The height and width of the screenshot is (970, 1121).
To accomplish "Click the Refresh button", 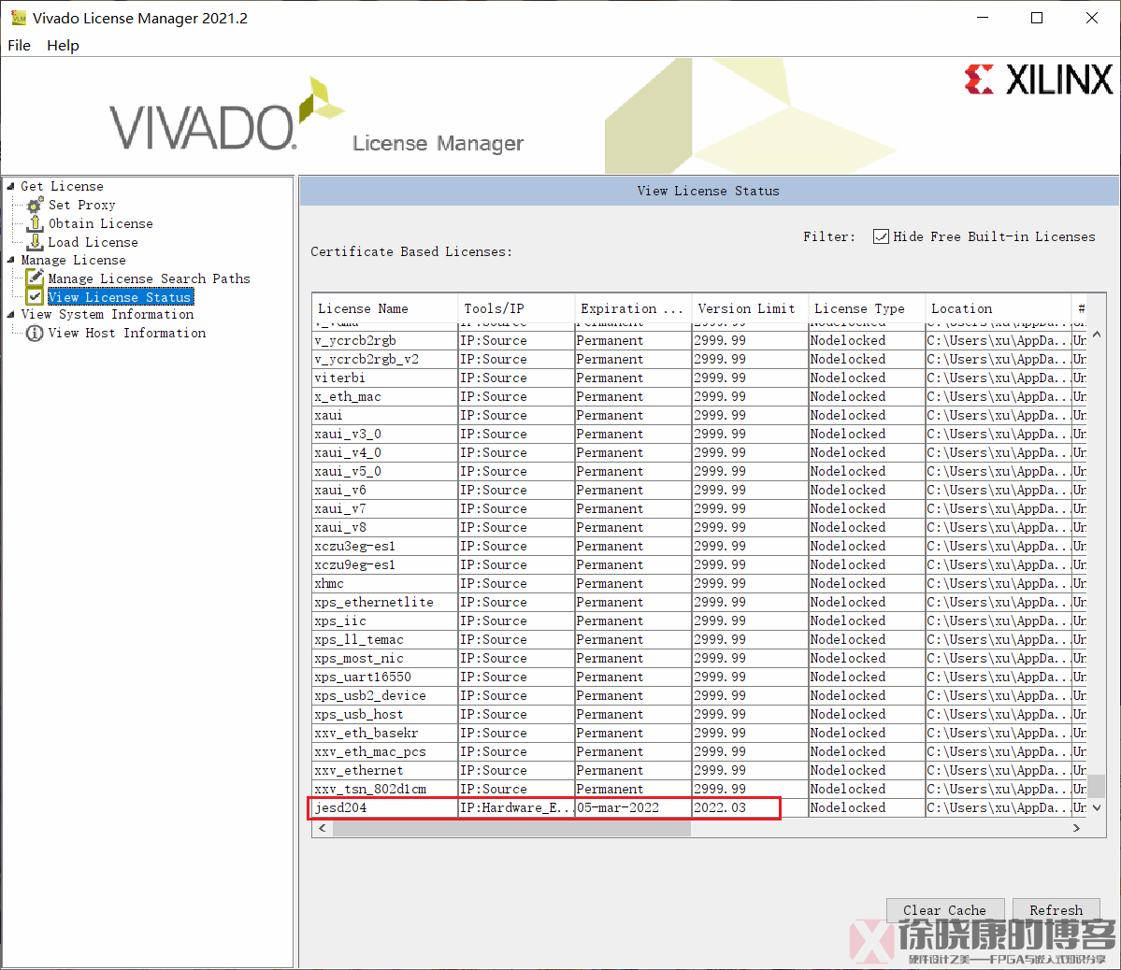I will (x=1056, y=910).
